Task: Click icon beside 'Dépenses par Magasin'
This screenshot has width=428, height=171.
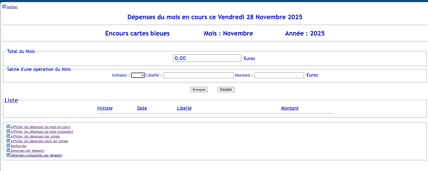Action: point(8,150)
